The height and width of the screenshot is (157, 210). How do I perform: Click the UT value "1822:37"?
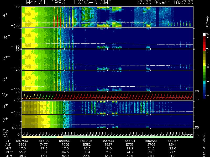pos(65,141)
